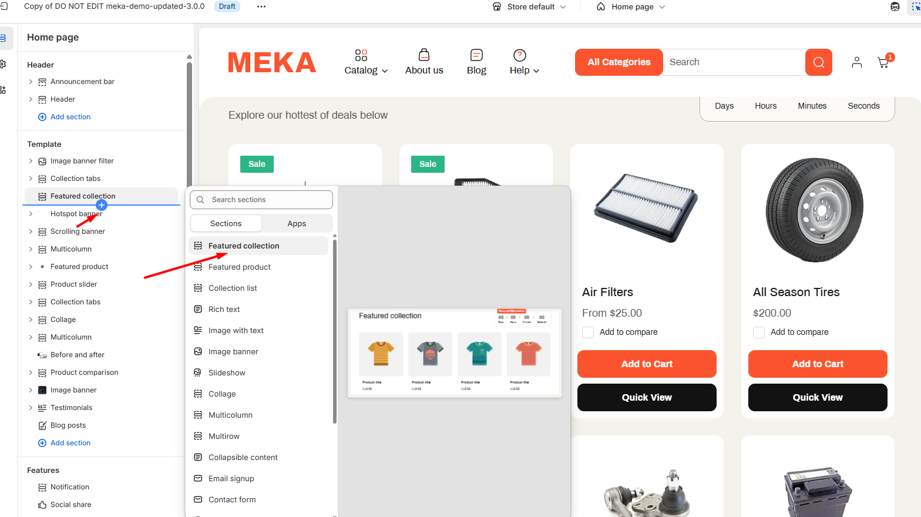
Task: Click the Blog icon in store navigation
Action: point(476,55)
